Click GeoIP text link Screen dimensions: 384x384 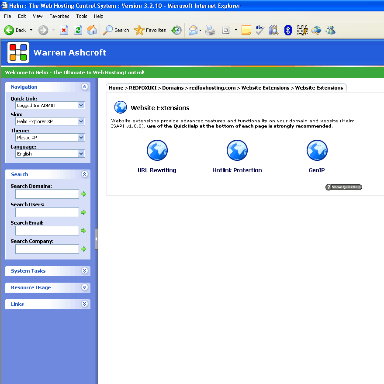point(317,170)
